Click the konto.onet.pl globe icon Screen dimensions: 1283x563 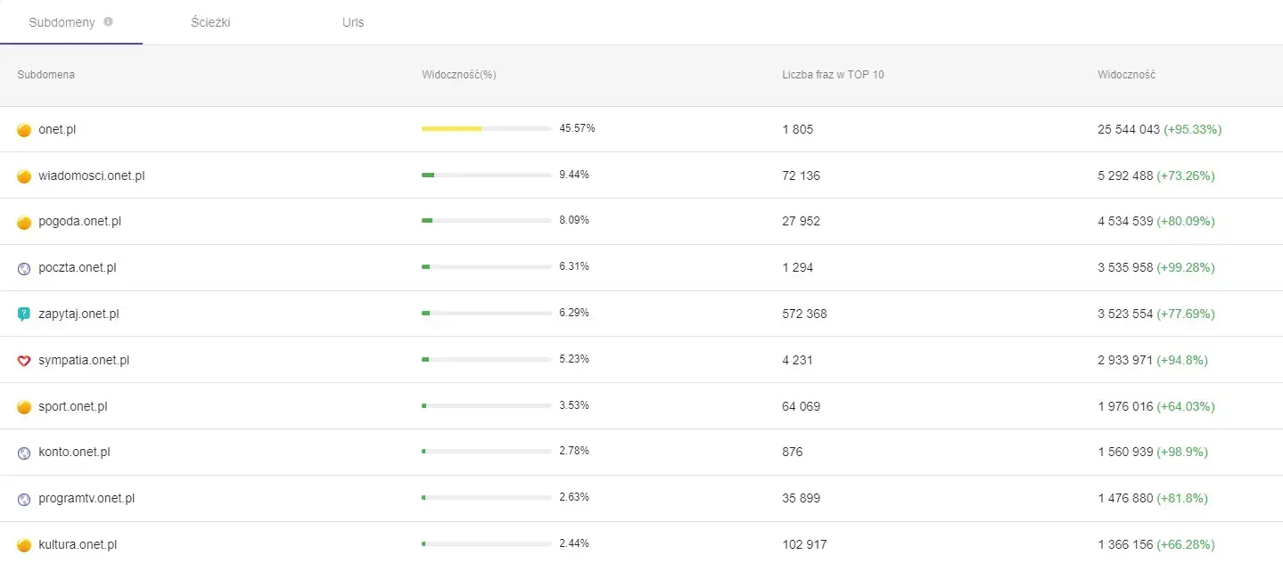[24, 453]
